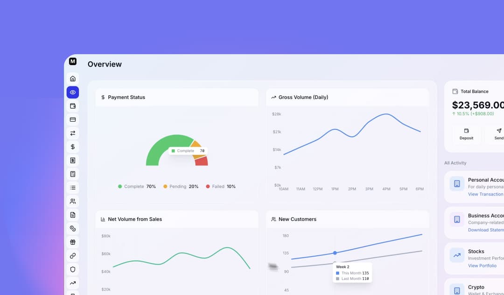Viewport: 504px width, 295px height.
Task: Select the trending analytics icon in the sidebar
Action: 72,282
